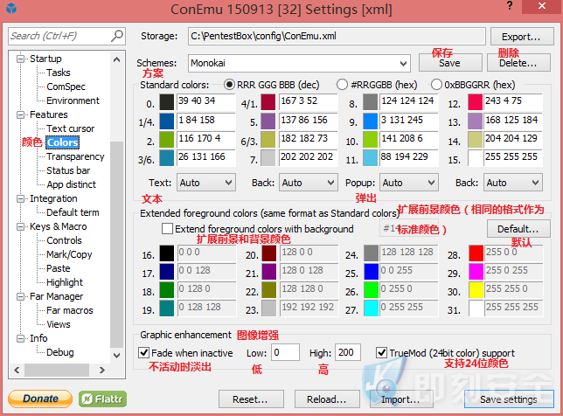Select 0xBBGGRR (hex) radio option

tap(436, 85)
